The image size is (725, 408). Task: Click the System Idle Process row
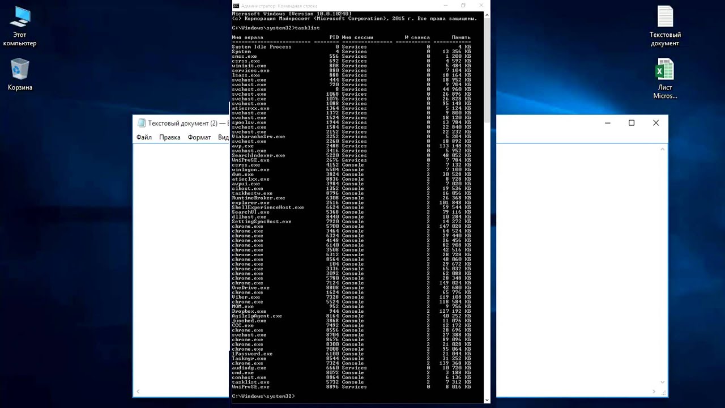(351, 47)
